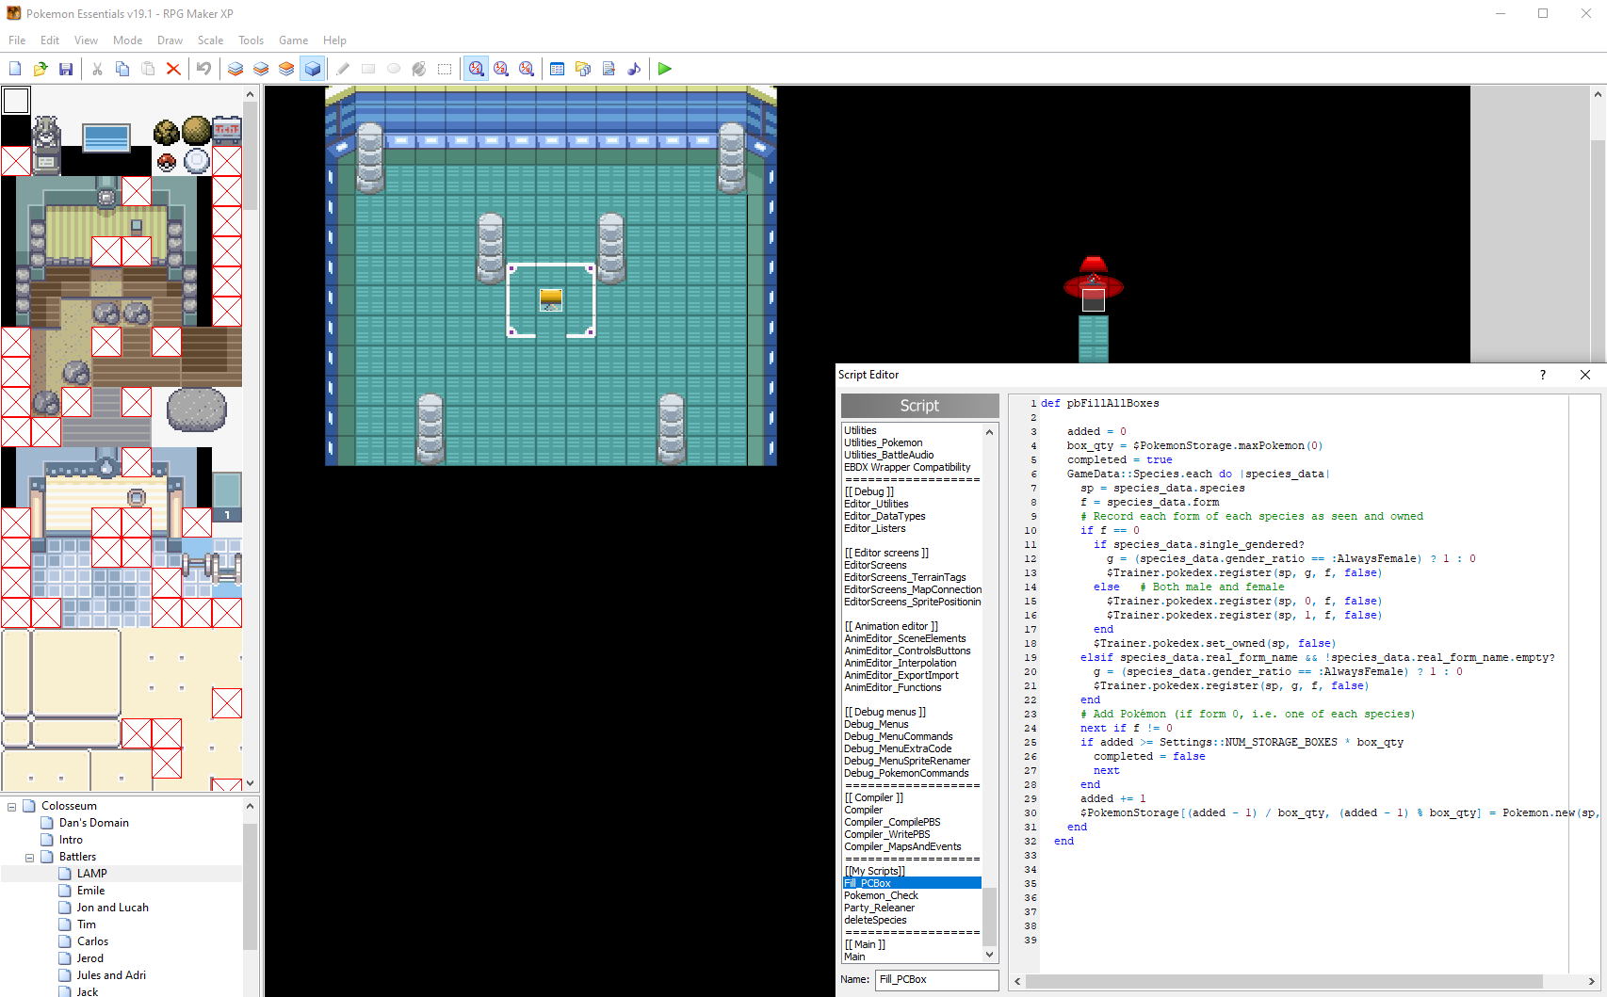Click the Cut scissors icon
Image resolution: width=1607 pixels, height=997 pixels.
pos(97,69)
